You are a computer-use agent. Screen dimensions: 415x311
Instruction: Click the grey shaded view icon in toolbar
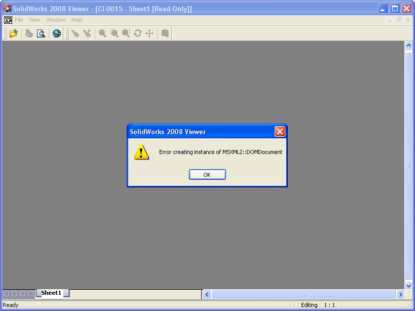click(165, 33)
